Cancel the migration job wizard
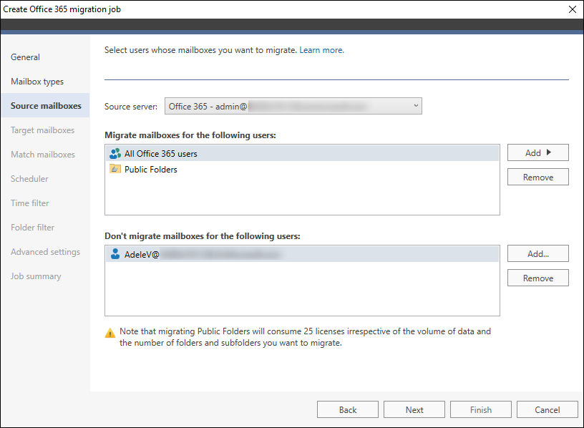The width and height of the screenshot is (584, 428). coord(547,409)
